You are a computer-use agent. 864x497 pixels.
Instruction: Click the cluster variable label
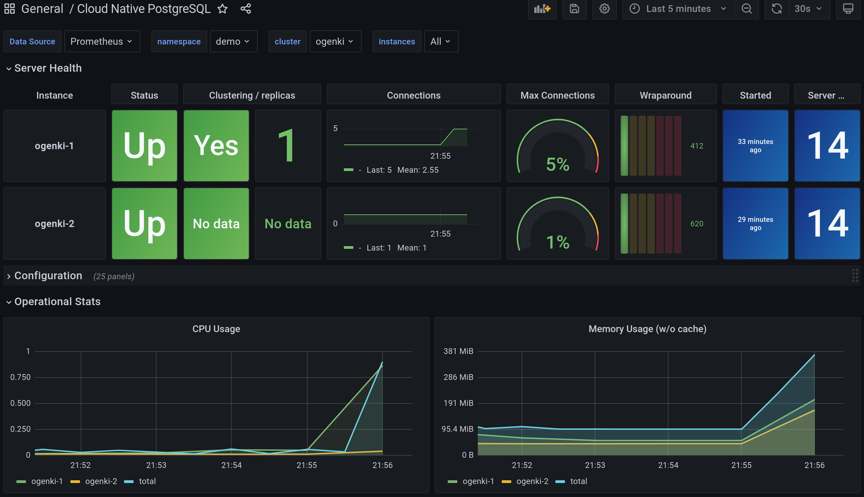pos(287,41)
